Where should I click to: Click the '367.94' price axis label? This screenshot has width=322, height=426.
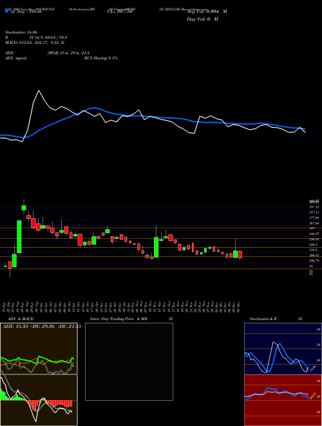[314, 223]
